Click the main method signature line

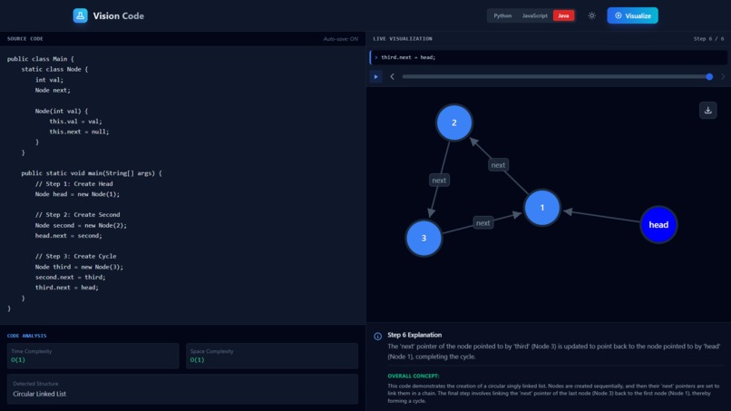click(x=92, y=173)
